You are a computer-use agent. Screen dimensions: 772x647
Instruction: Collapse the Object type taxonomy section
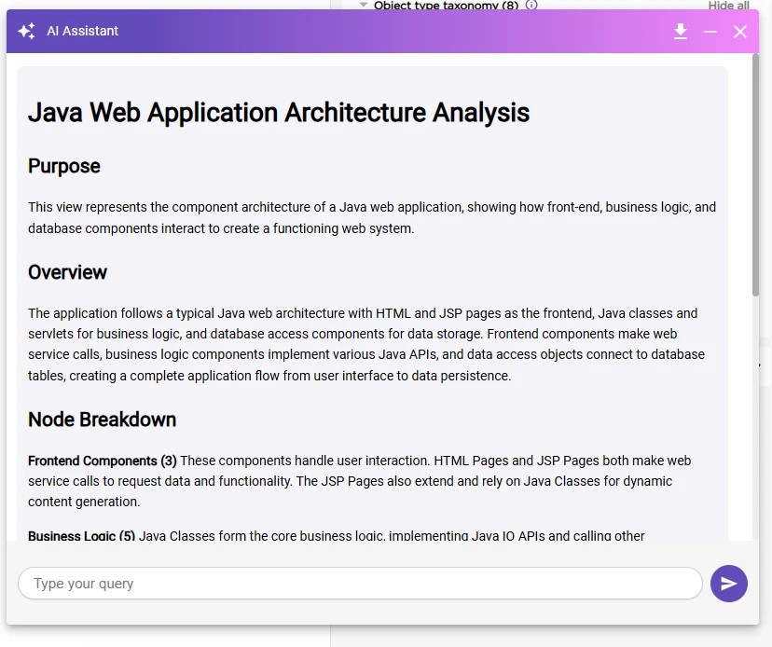tap(364, 5)
